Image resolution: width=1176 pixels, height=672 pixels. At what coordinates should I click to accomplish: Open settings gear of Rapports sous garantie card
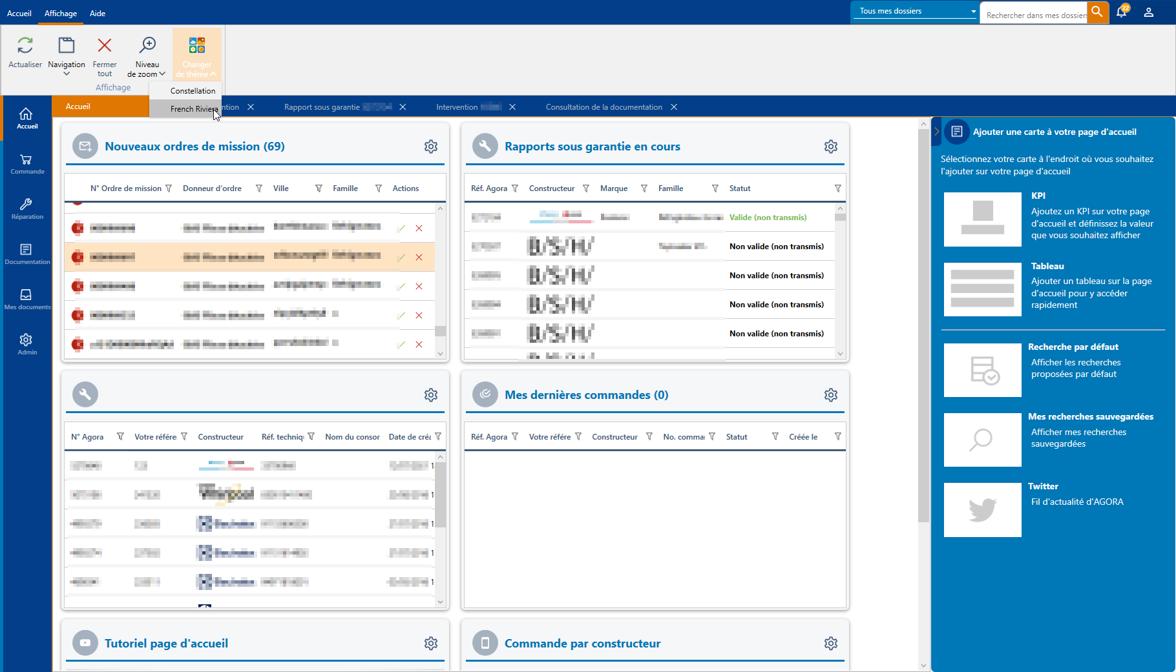coord(831,147)
